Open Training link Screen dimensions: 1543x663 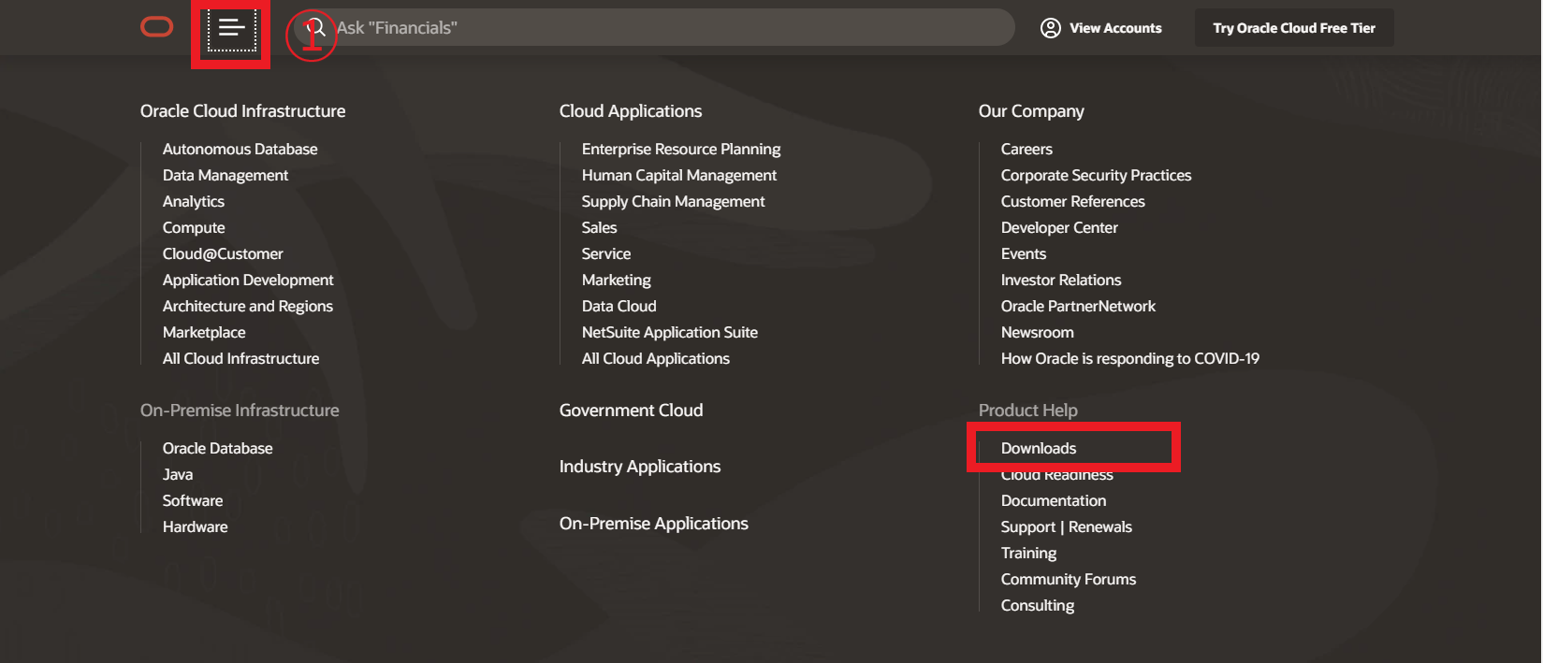click(1029, 553)
